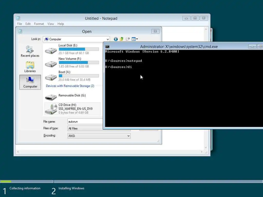This screenshot has width=263, height=197.
Task: Click the File name input field
Action: [85, 122]
